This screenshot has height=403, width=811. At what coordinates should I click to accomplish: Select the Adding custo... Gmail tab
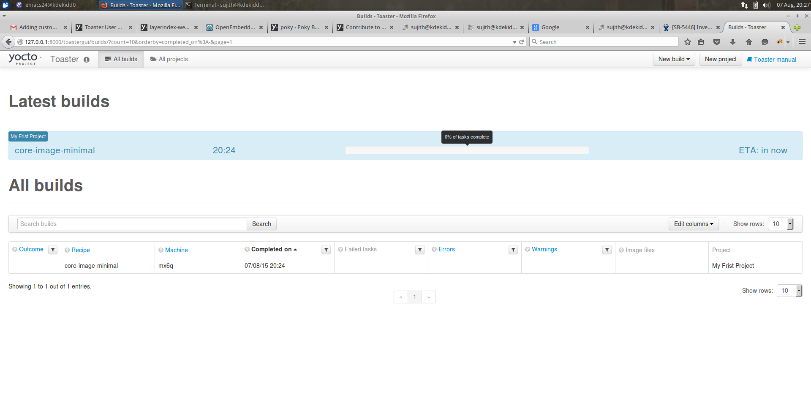click(x=38, y=27)
